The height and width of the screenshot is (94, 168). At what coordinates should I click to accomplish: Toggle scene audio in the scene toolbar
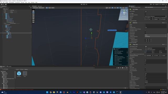[x=115, y=8]
